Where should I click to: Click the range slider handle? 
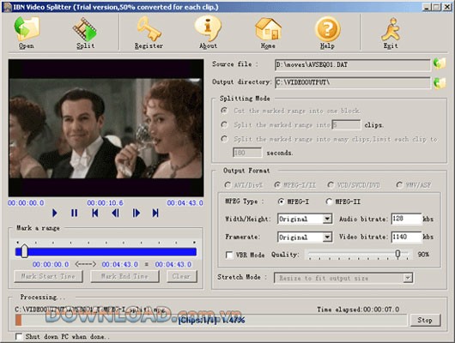[24, 250]
